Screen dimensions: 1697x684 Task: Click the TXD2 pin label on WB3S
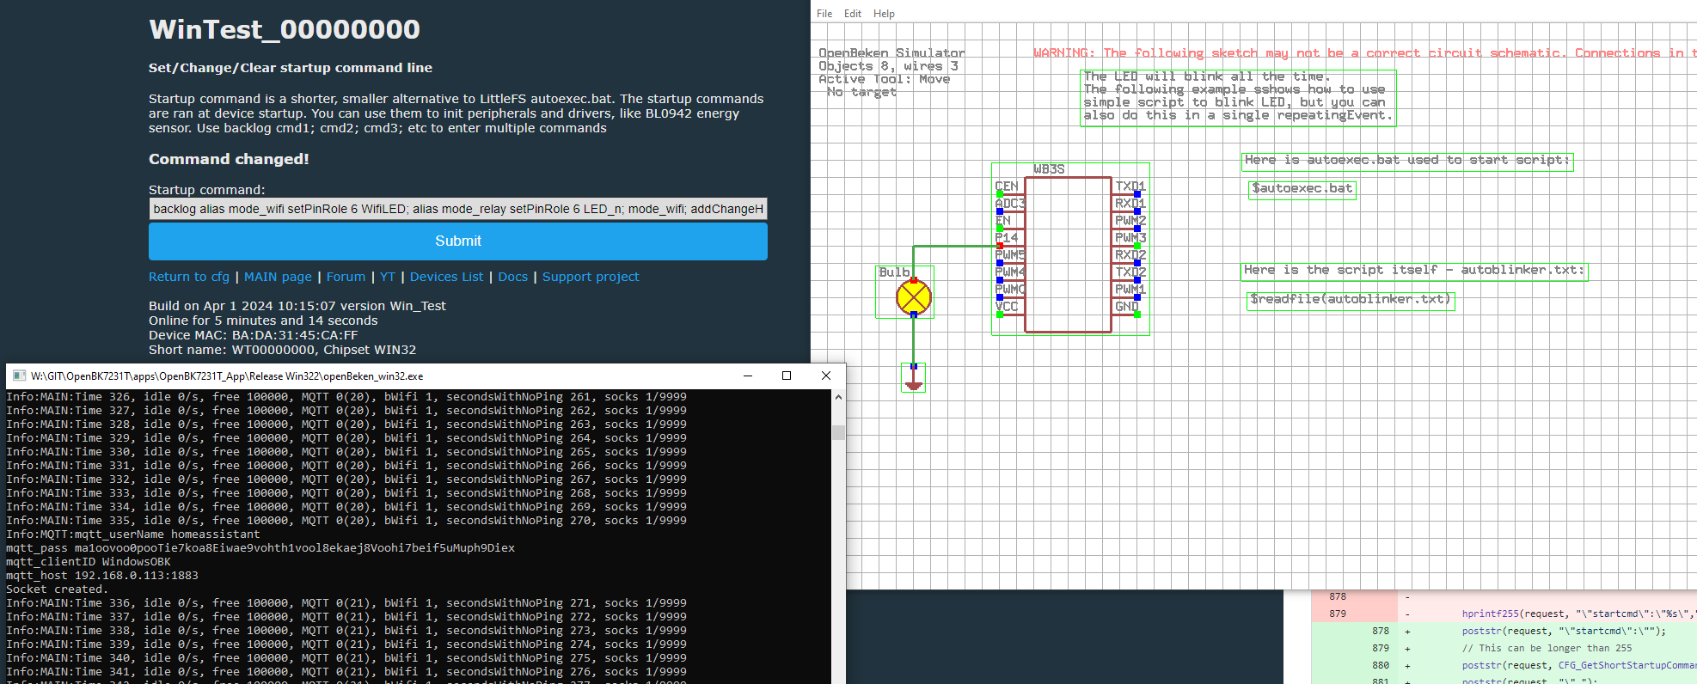[x=1130, y=272]
